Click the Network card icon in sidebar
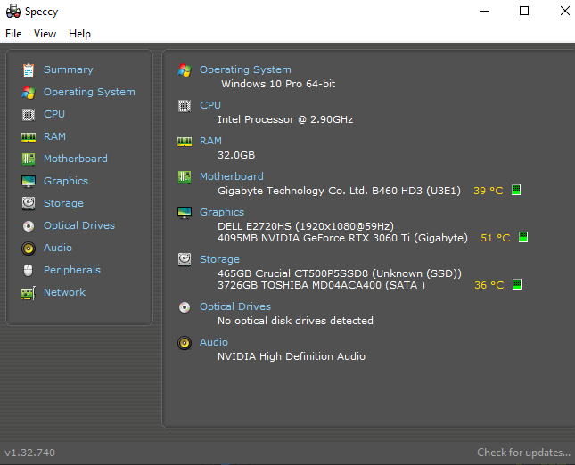This screenshot has width=575, height=465. [x=29, y=293]
